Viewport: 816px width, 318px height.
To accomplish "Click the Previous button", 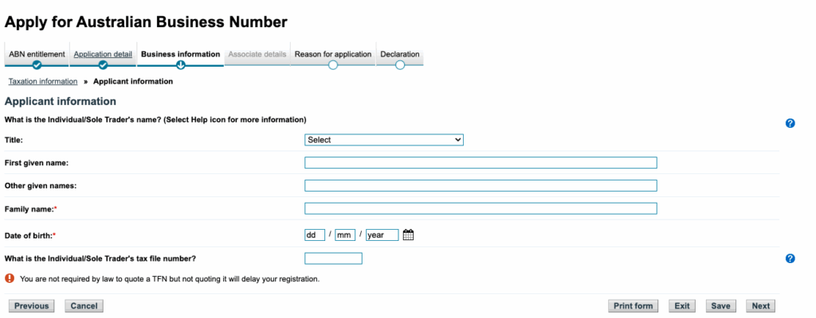I will tap(31, 306).
